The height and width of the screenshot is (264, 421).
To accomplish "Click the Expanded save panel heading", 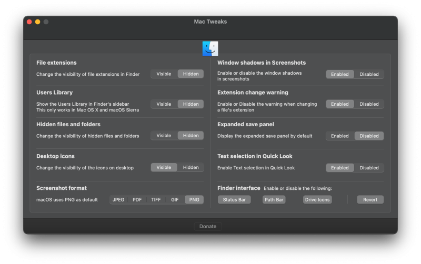I will click(x=246, y=124).
